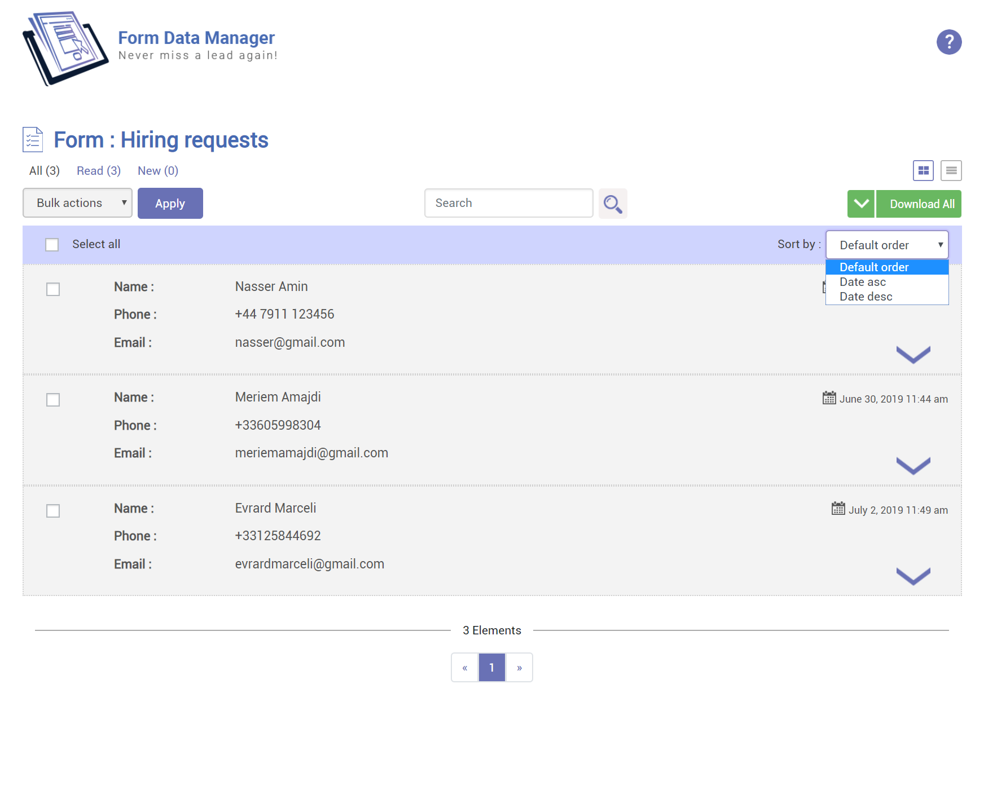Click calendar icon beside July 2, 2019
Viewport: 997px width, 803px height.
(838, 509)
